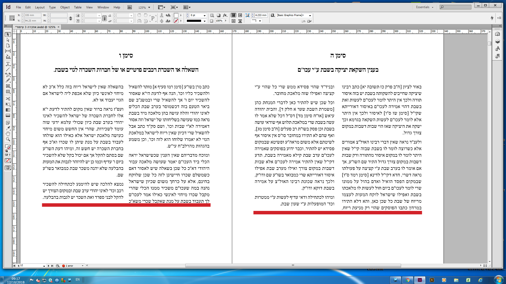Image resolution: width=506 pixels, height=284 pixels.
Task: Open the stroke weight 0 pt dropdown
Action: 205,16
